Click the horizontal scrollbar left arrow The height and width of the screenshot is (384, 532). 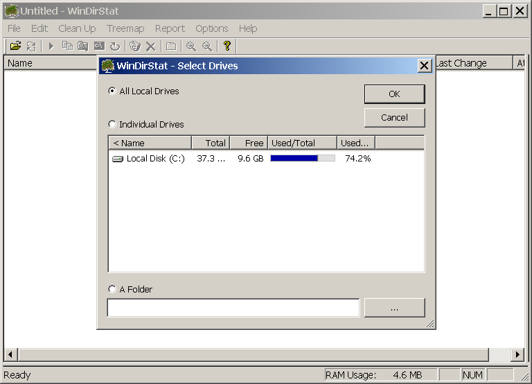10,355
